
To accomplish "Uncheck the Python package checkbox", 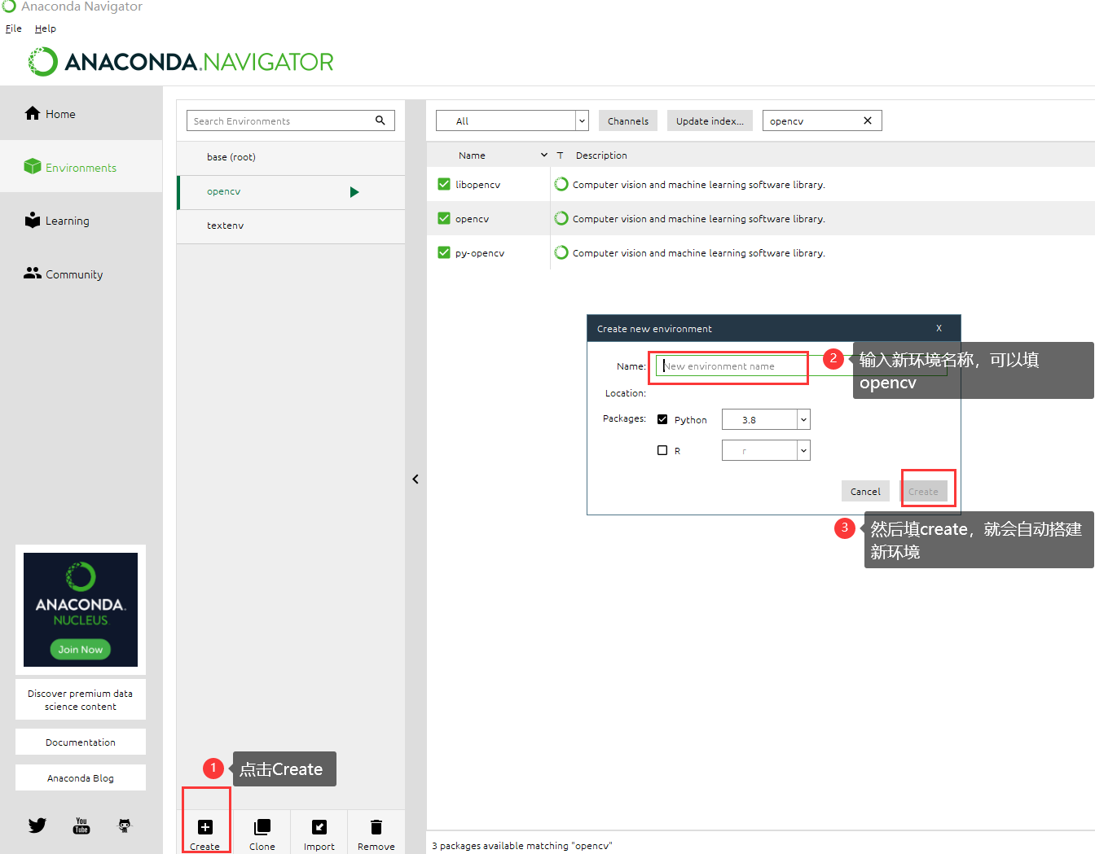I will 662,419.
